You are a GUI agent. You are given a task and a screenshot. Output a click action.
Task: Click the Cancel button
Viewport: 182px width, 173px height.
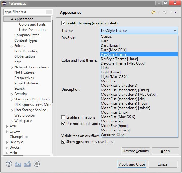(x=163, y=164)
